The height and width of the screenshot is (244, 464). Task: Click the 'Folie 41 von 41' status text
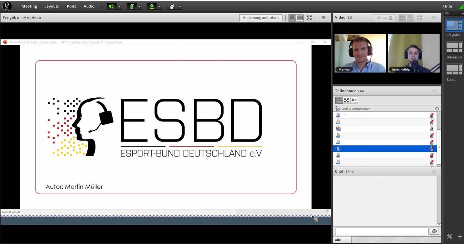11,212
